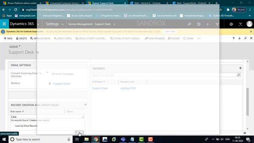This screenshot has width=254, height=143.
Task: Expand breadcrumb chevron after Support Desk
Action: pyautogui.click(x=114, y=24)
